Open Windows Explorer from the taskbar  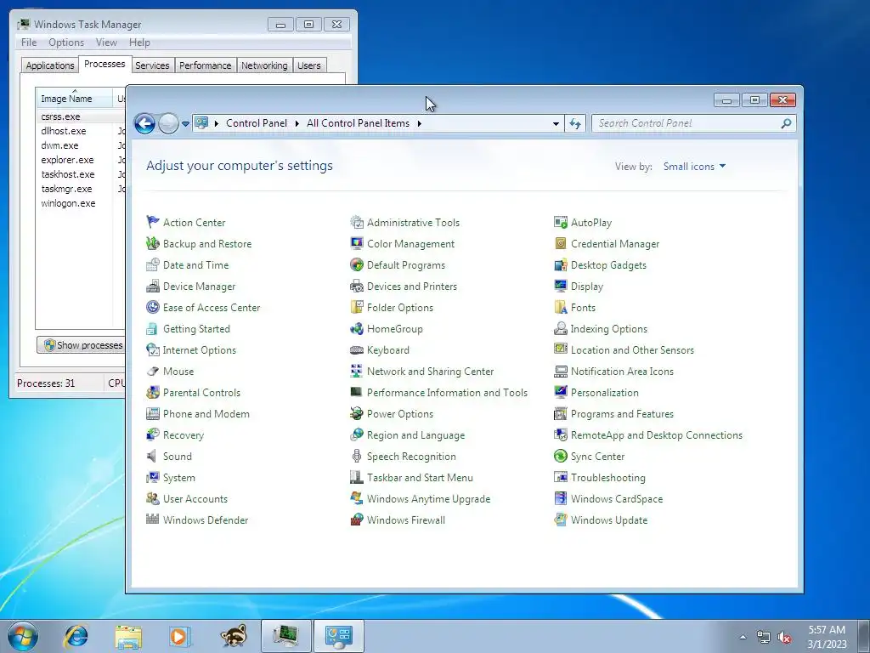pyautogui.click(x=128, y=636)
